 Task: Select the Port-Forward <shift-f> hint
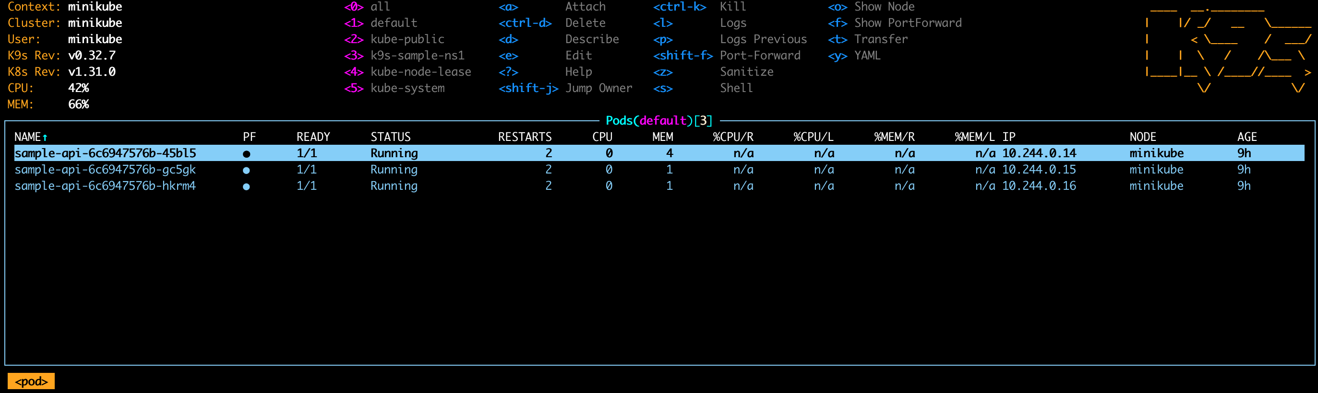(x=727, y=56)
